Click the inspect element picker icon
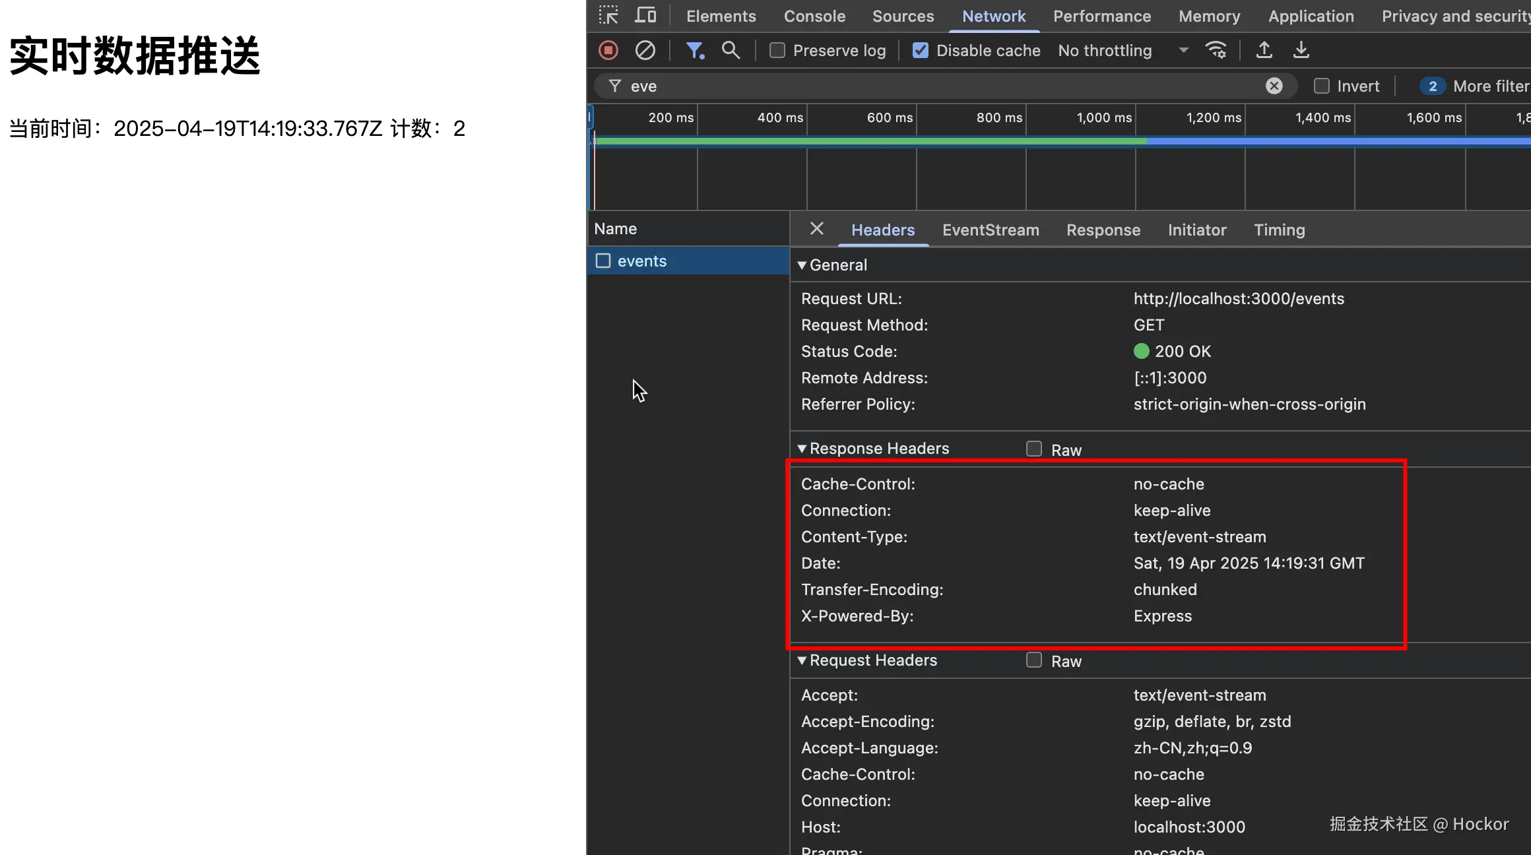The height and width of the screenshot is (855, 1531). point(608,15)
